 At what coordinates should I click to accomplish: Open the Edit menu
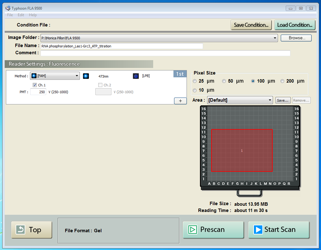(21, 15)
